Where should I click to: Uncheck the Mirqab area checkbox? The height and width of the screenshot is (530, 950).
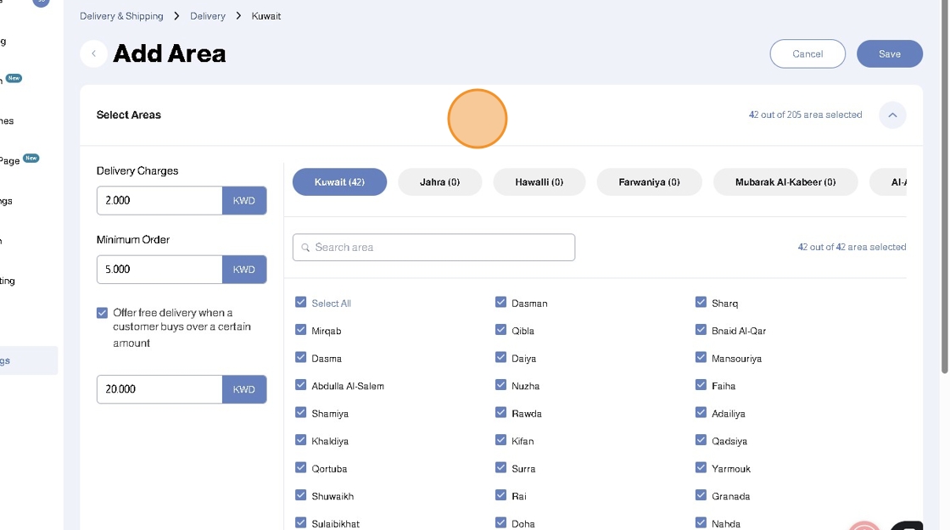click(300, 330)
